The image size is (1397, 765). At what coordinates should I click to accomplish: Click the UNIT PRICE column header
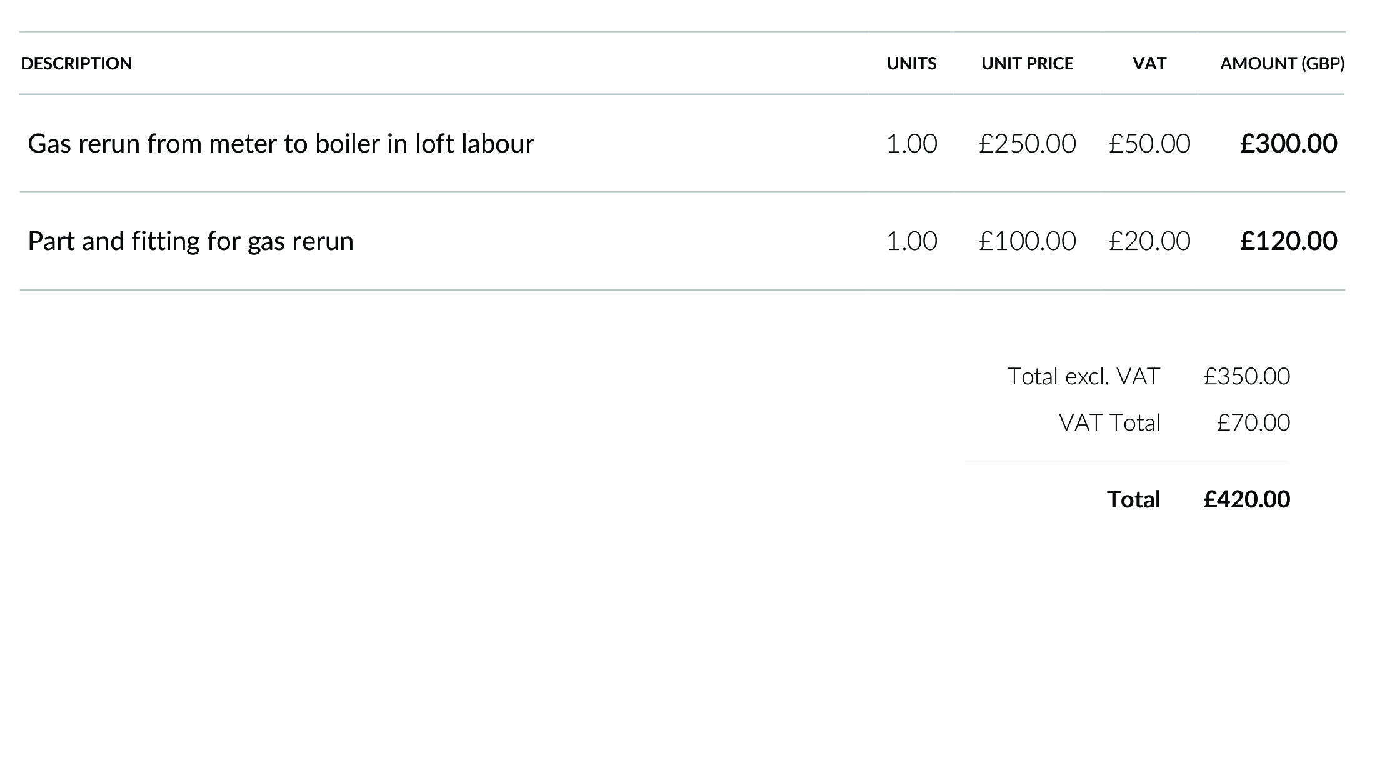coord(1027,63)
